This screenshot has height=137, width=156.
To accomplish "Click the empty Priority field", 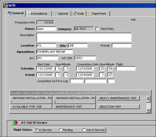I will 121,45.
